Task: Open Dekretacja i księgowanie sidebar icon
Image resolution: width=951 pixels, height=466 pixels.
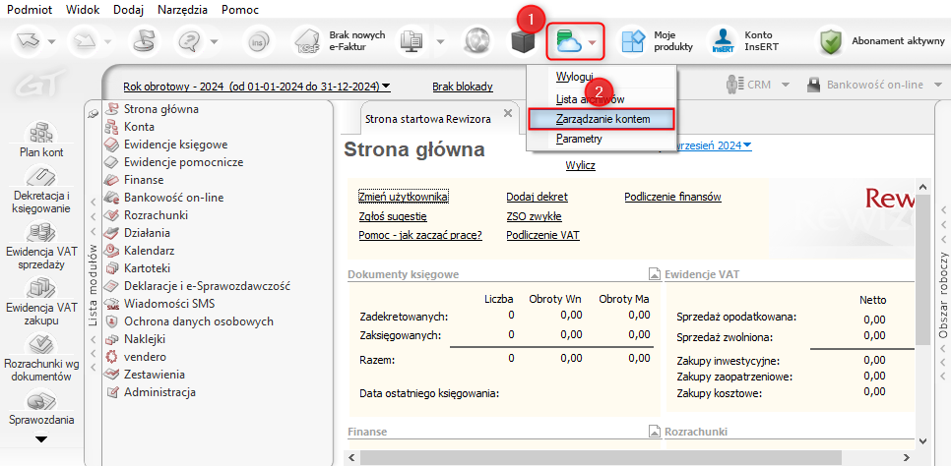Action: (40, 176)
